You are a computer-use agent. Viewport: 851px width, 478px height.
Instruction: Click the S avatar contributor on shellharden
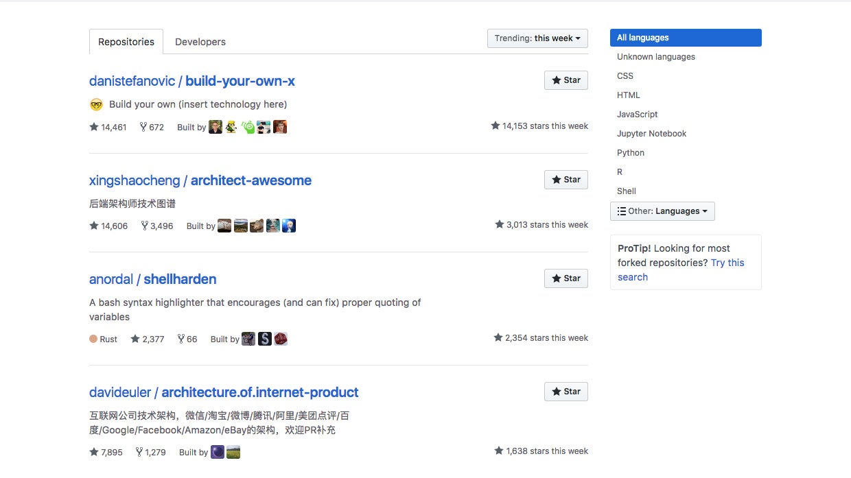pyautogui.click(x=265, y=339)
